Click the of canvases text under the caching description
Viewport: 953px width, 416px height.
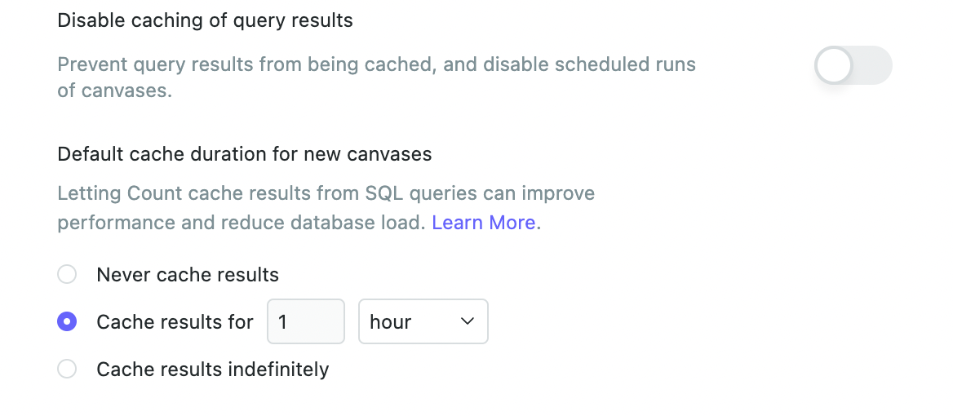[114, 91]
